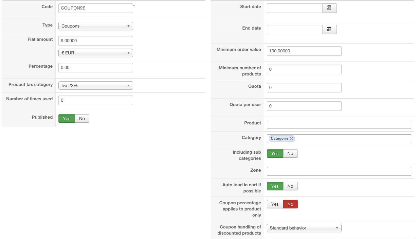Open the Start date calendar picker
The width and height of the screenshot is (418, 239).
pos(329,8)
